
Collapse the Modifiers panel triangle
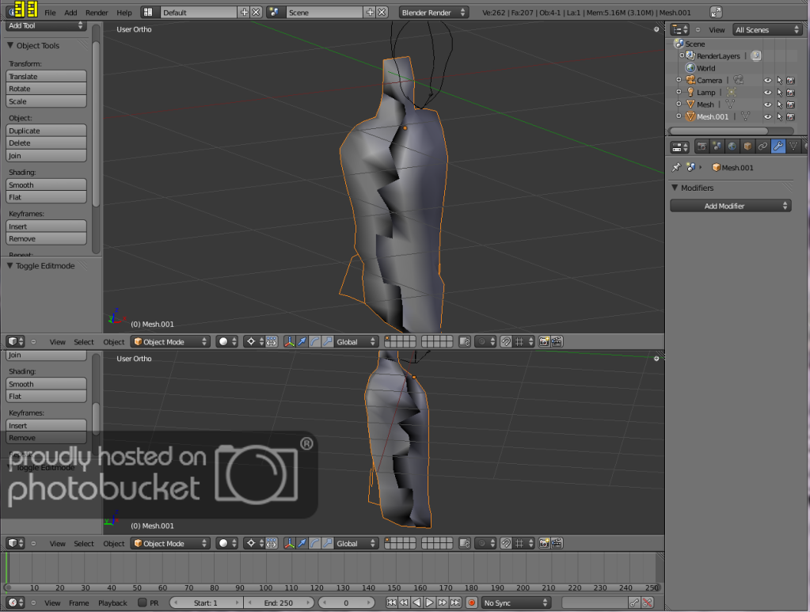point(675,188)
